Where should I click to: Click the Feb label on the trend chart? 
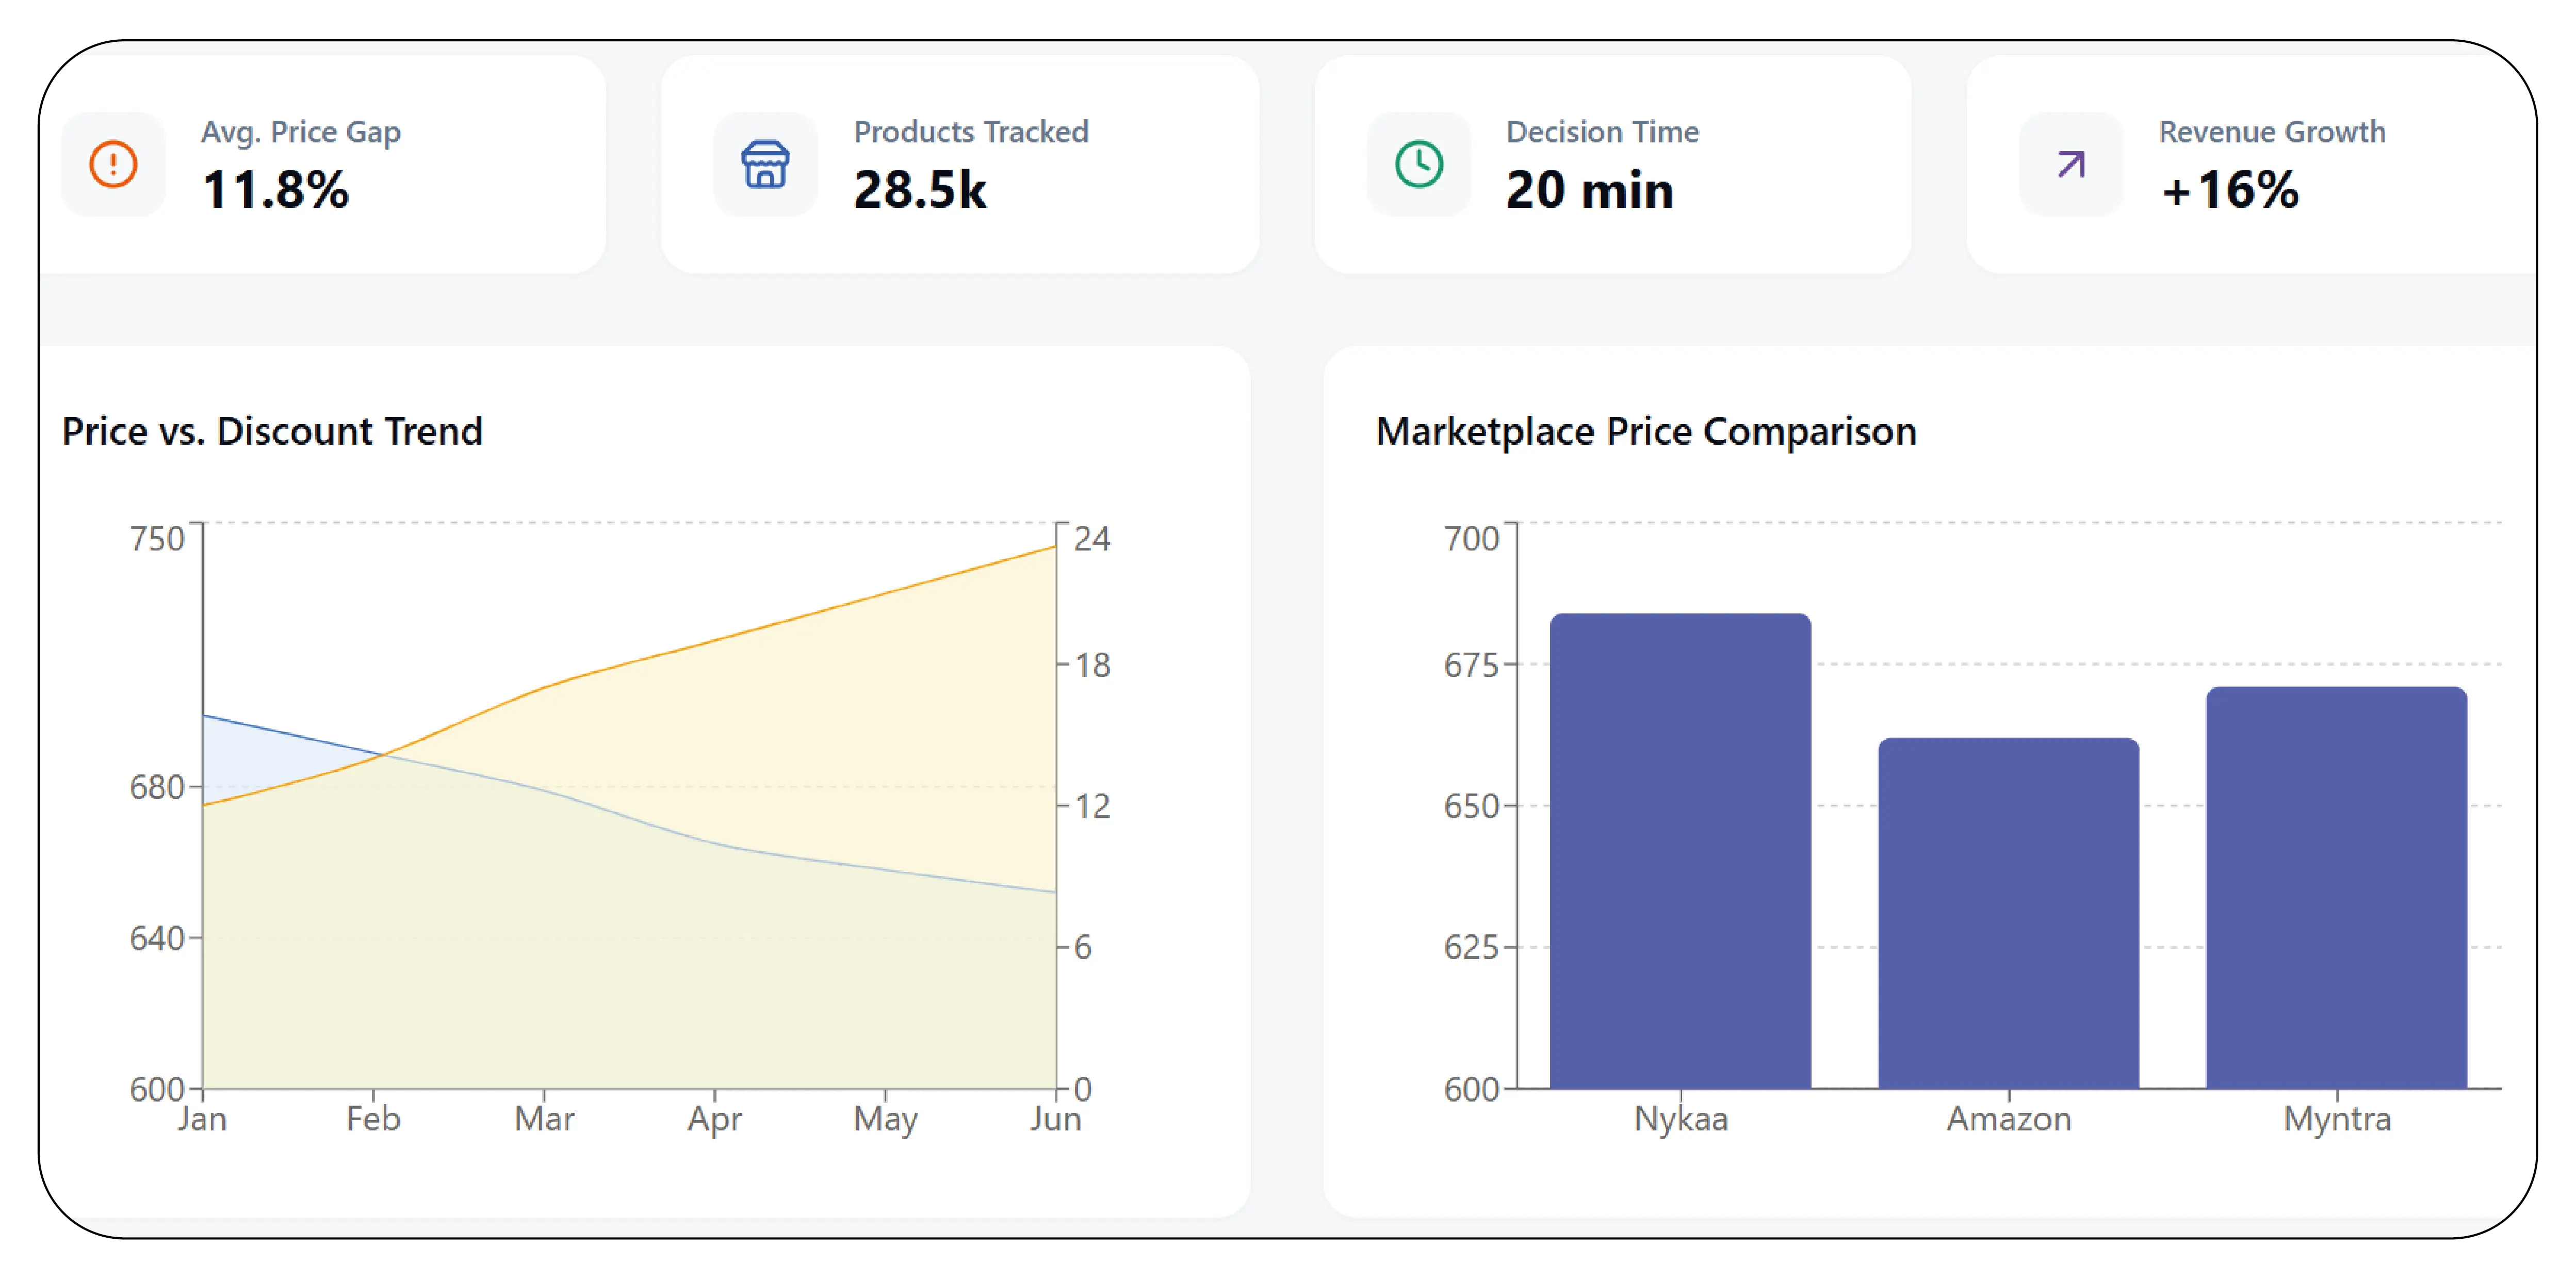click(373, 1119)
